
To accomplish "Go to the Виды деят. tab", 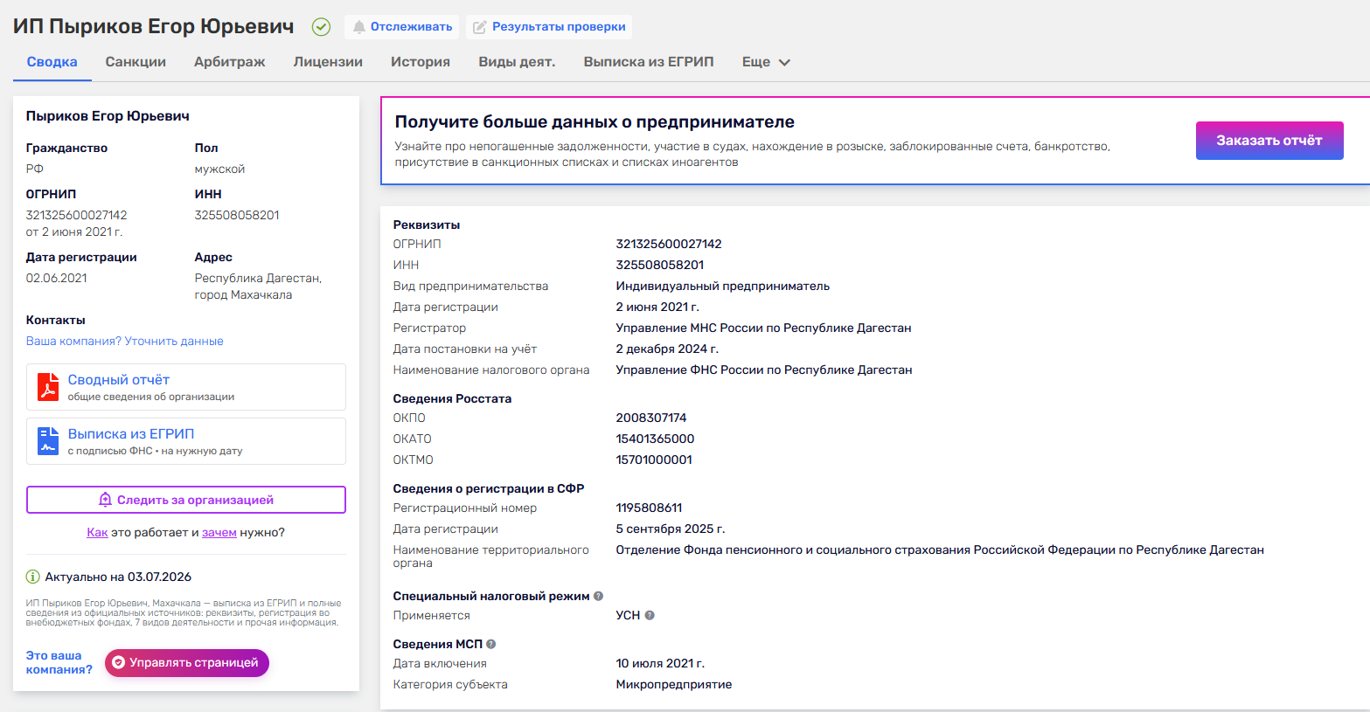I will pos(517,62).
